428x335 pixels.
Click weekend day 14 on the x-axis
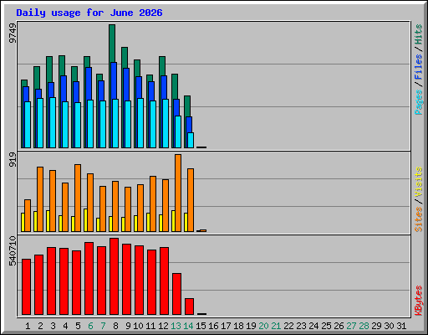pos(188,326)
